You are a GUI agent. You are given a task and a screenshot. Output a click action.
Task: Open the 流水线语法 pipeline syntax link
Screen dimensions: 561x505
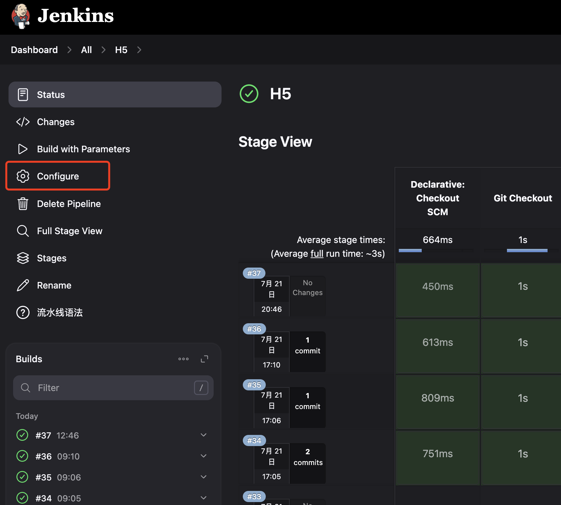point(60,312)
